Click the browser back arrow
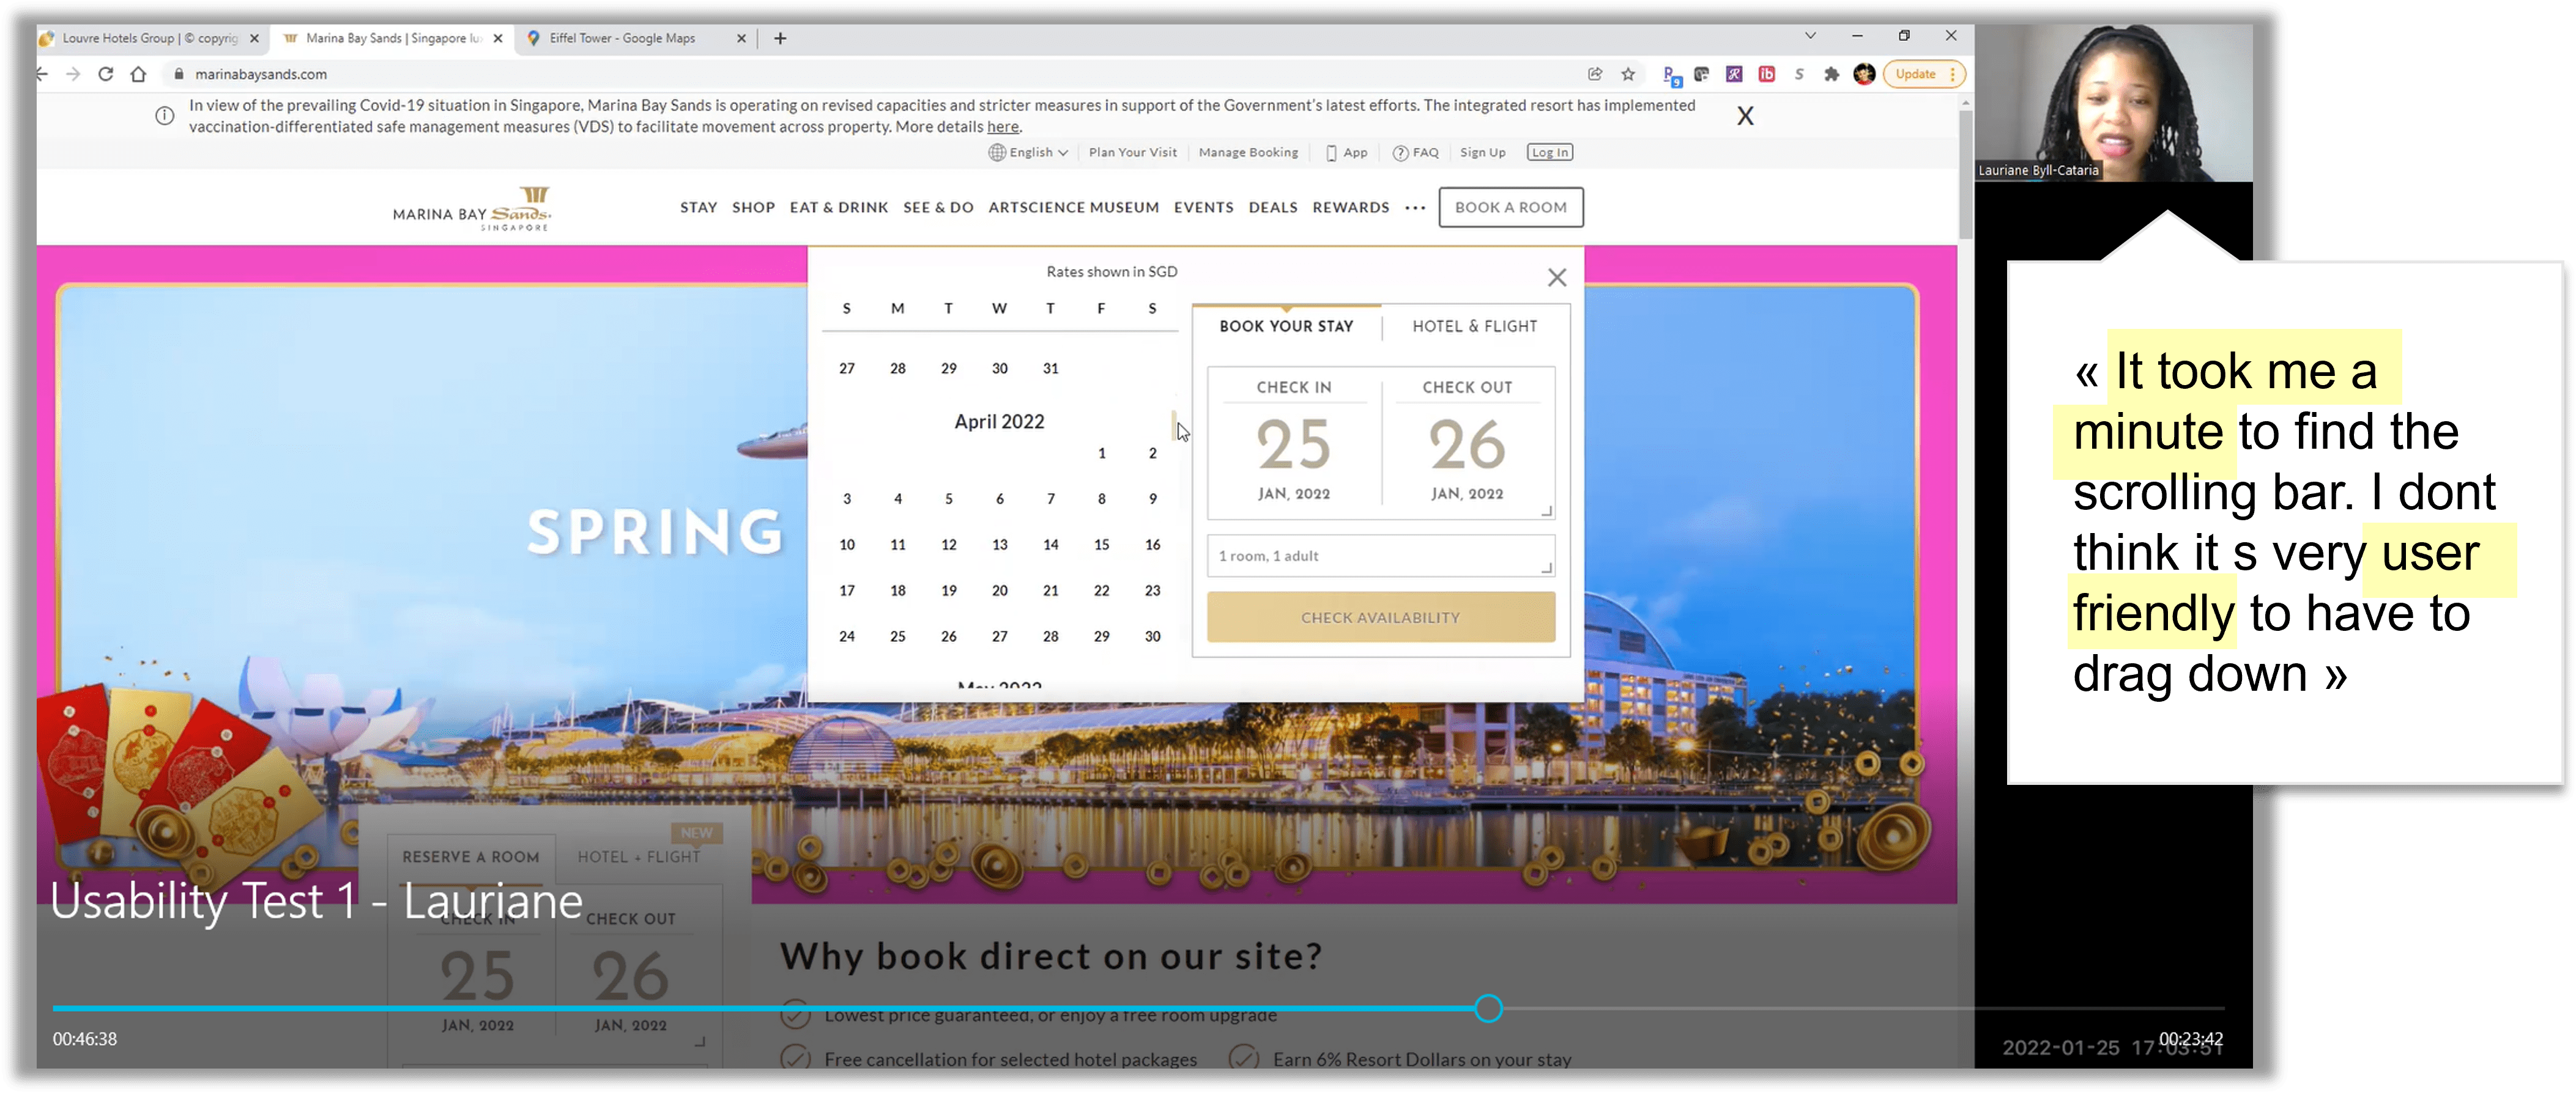Viewport: 2576px width, 1093px height. (42, 74)
